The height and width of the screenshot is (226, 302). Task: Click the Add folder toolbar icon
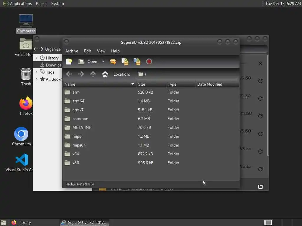tap(137, 62)
